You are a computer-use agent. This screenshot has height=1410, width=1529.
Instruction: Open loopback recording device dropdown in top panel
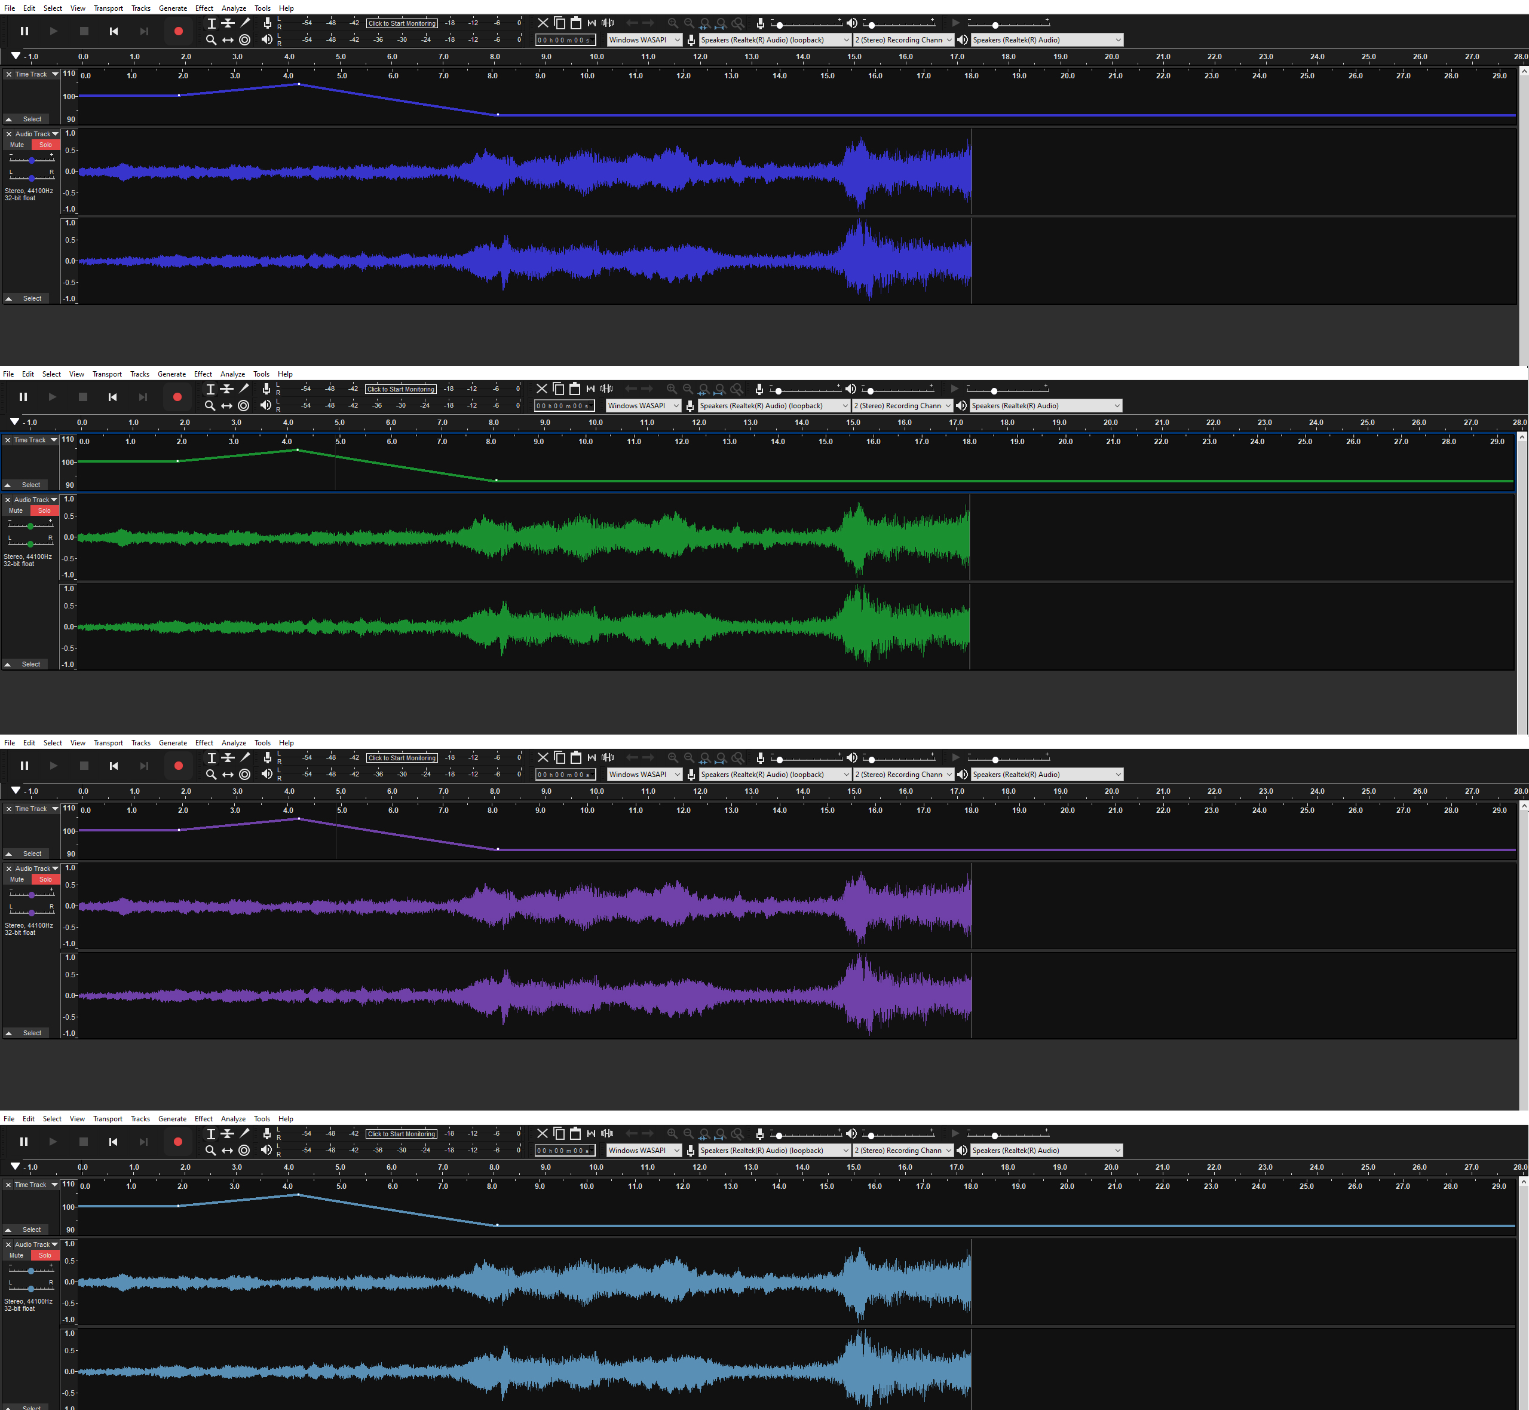(775, 39)
